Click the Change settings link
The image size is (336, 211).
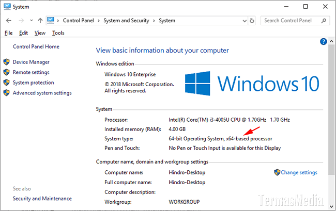pos(299,172)
